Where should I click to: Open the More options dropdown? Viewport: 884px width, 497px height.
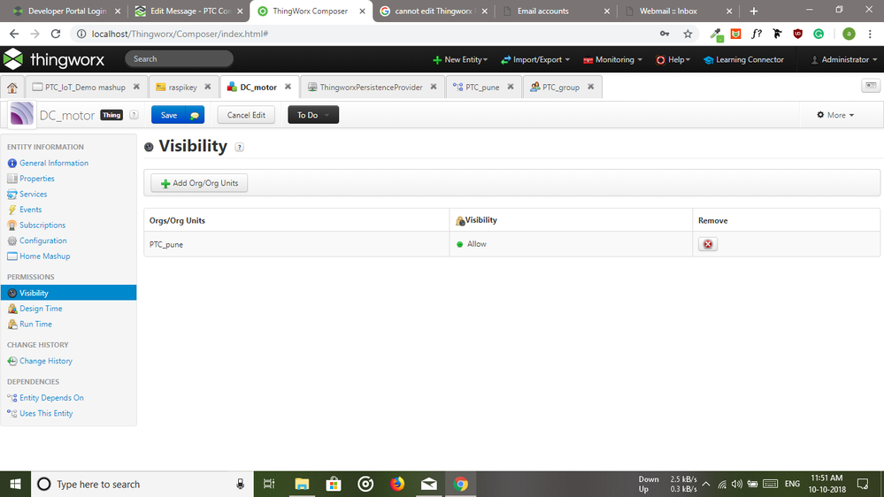click(835, 115)
